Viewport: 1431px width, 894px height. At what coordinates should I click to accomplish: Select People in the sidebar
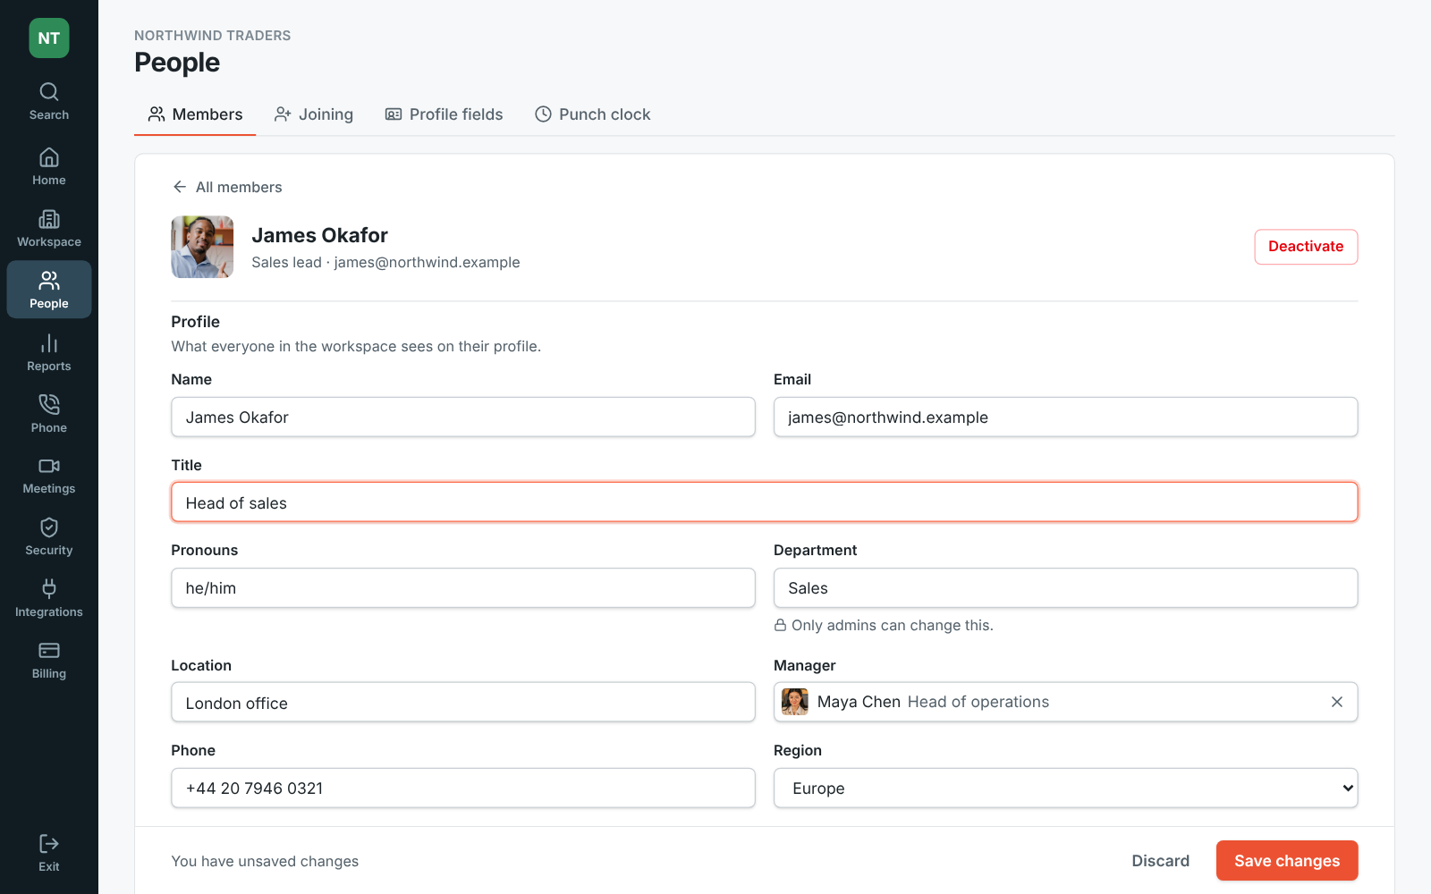point(49,290)
